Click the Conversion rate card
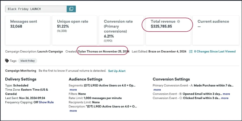This screenshot has width=242, height=121. (x=121, y=30)
